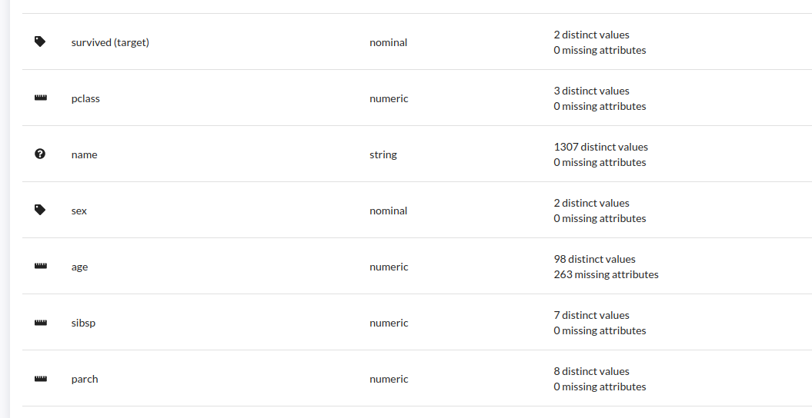Viewport: 812px width, 418px height.
Task: Select the name feature label
Action: click(84, 154)
